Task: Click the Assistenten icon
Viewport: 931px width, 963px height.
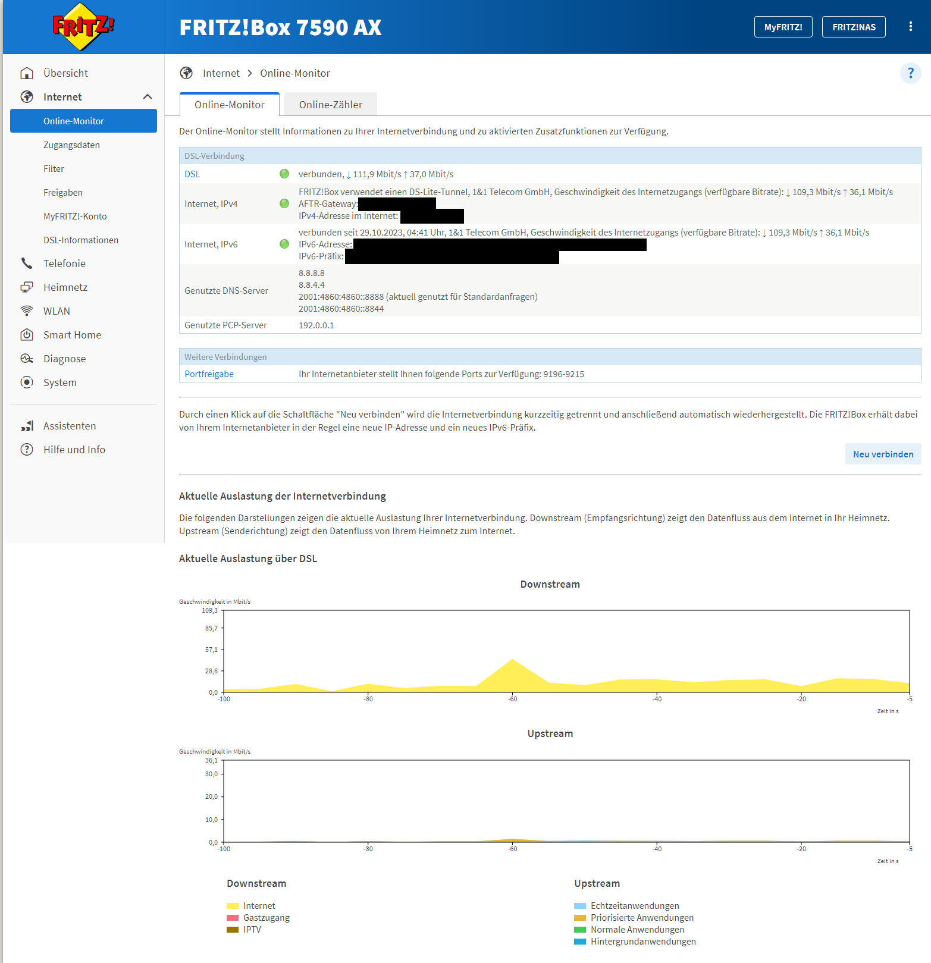Action: coord(27,426)
